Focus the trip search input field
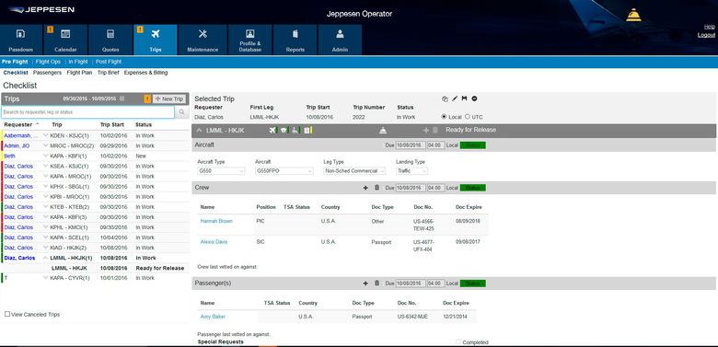Image resolution: width=718 pixels, height=347 pixels. pos(87,112)
